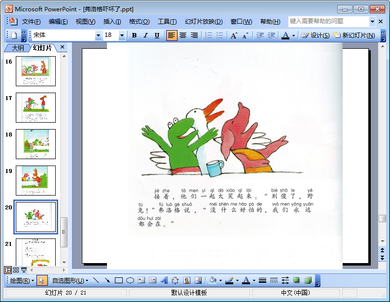This screenshot has height=302, width=390.
Task: Insert clip art icon
Action: pos(187,281)
